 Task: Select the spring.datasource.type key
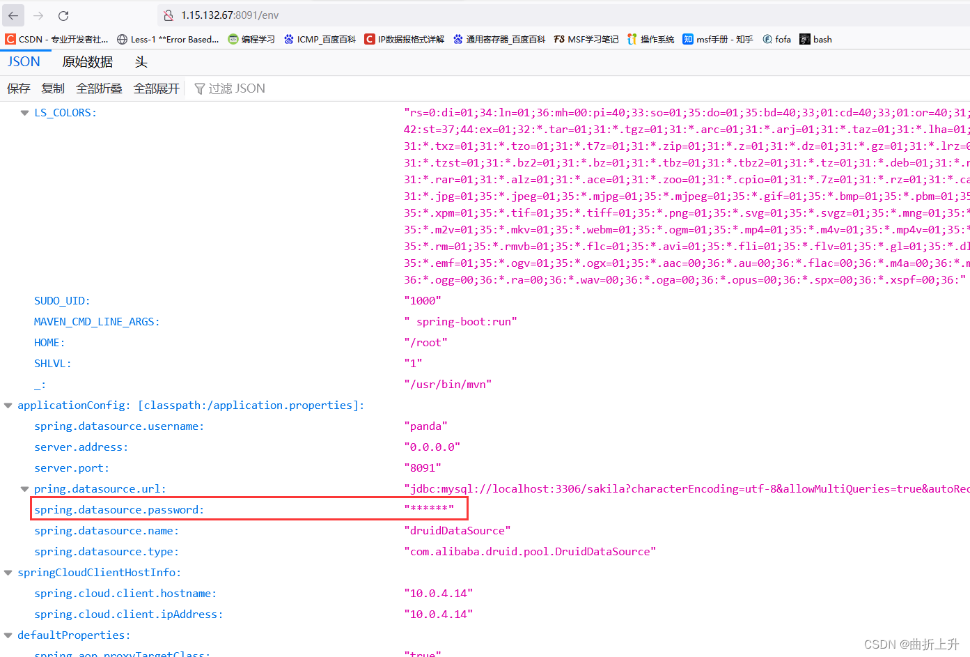click(x=107, y=552)
